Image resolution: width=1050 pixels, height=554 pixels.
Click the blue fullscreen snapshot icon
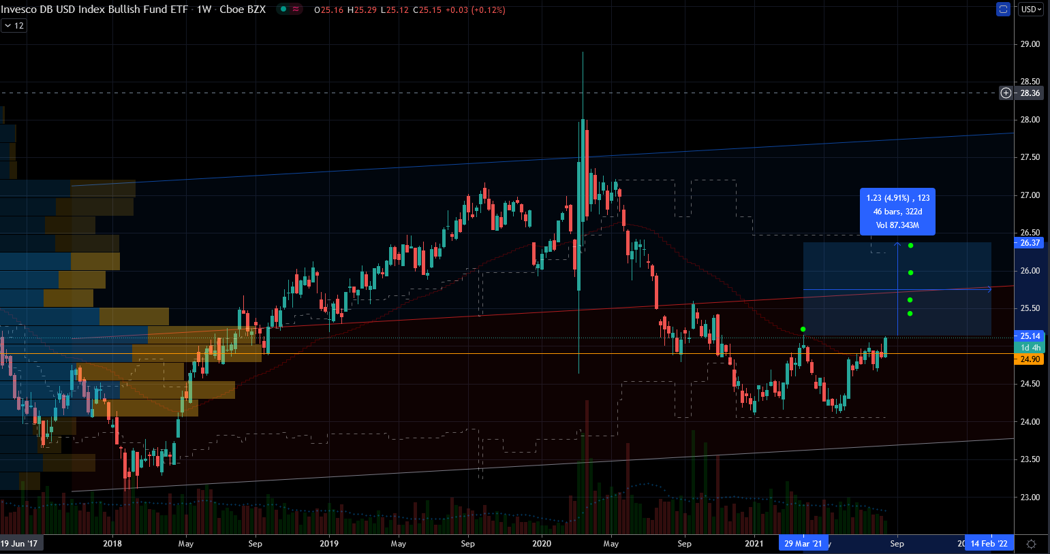point(1003,10)
